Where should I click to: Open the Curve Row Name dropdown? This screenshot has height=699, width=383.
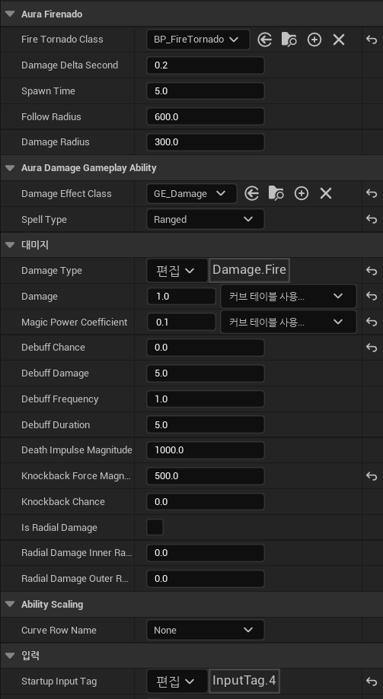[206, 630]
